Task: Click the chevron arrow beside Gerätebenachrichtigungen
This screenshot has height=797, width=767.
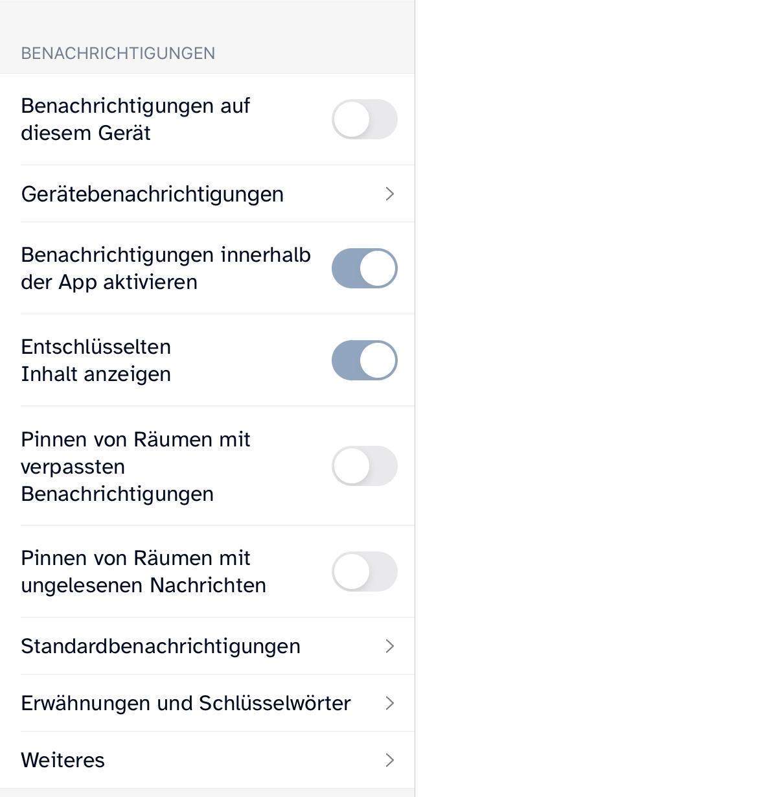Action: click(x=389, y=194)
